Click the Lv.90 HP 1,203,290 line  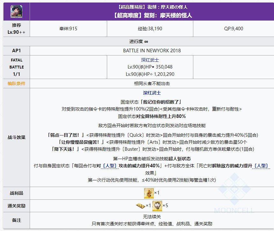150,74
